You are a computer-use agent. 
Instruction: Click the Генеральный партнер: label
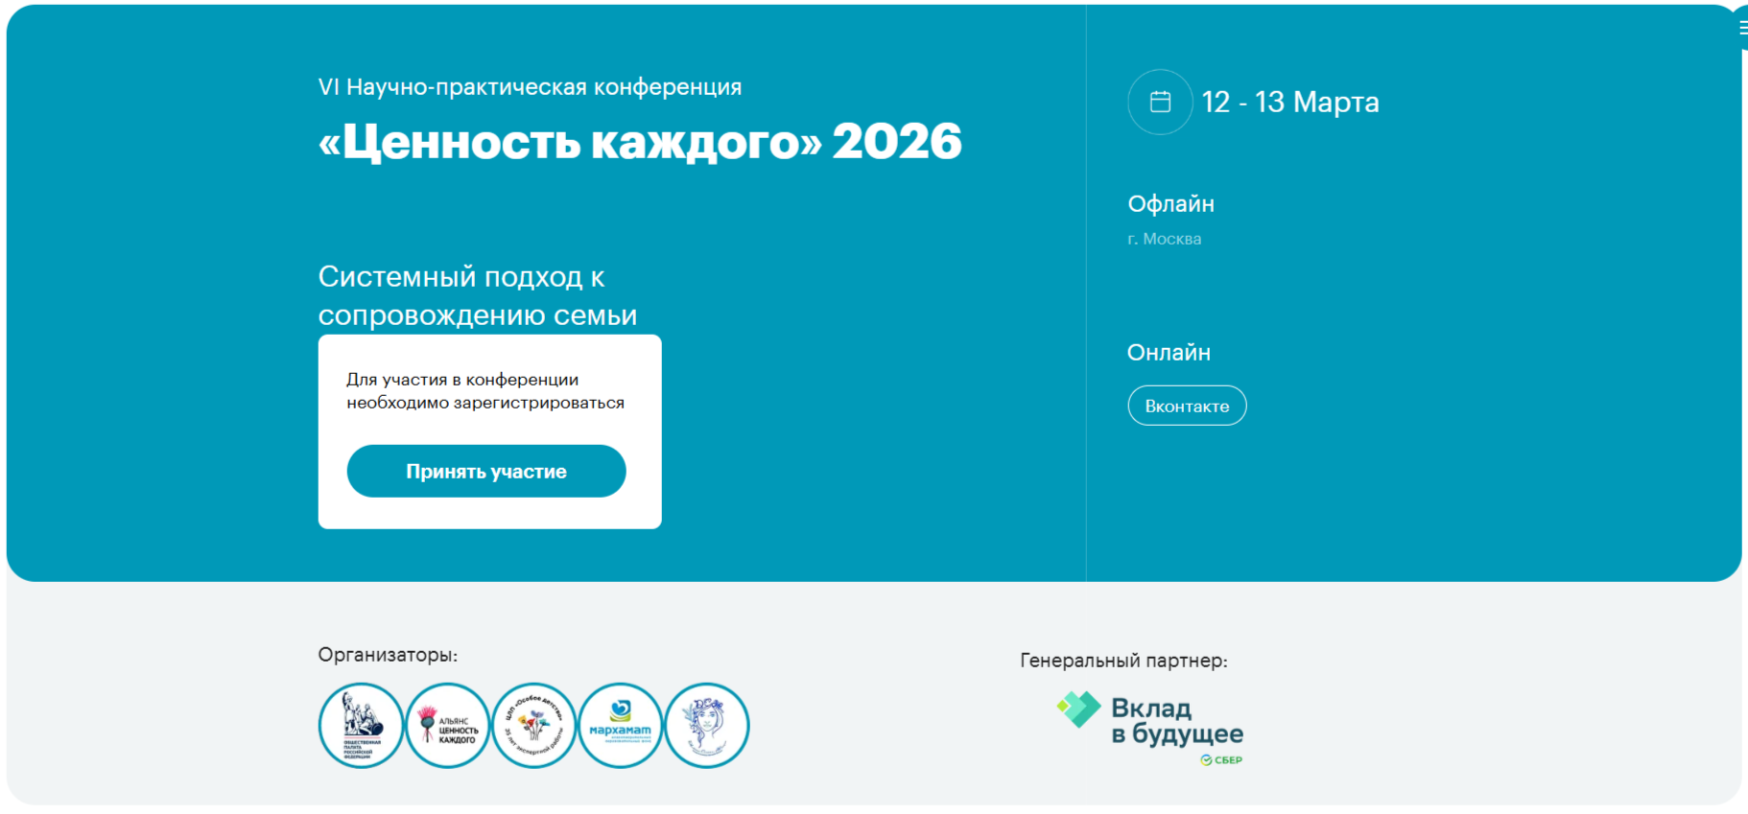(1123, 661)
